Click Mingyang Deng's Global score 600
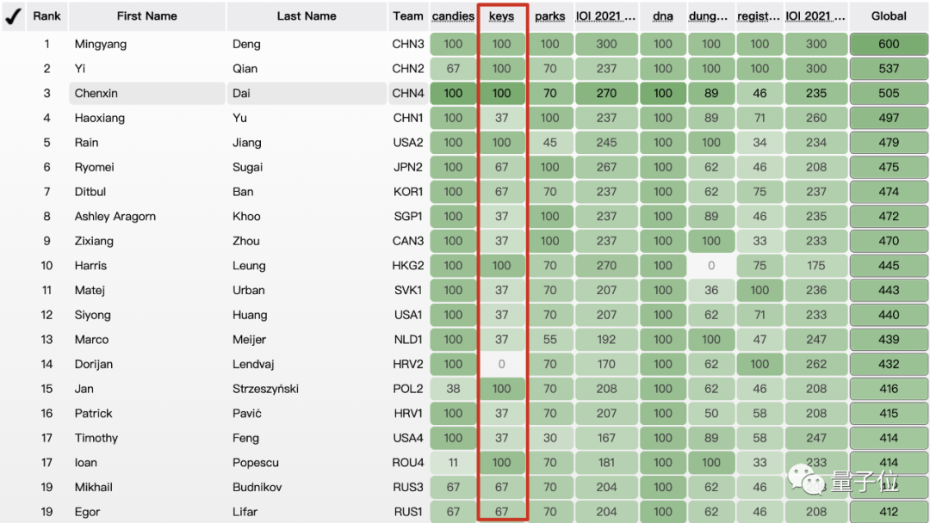930x523 pixels. pyautogui.click(x=889, y=45)
